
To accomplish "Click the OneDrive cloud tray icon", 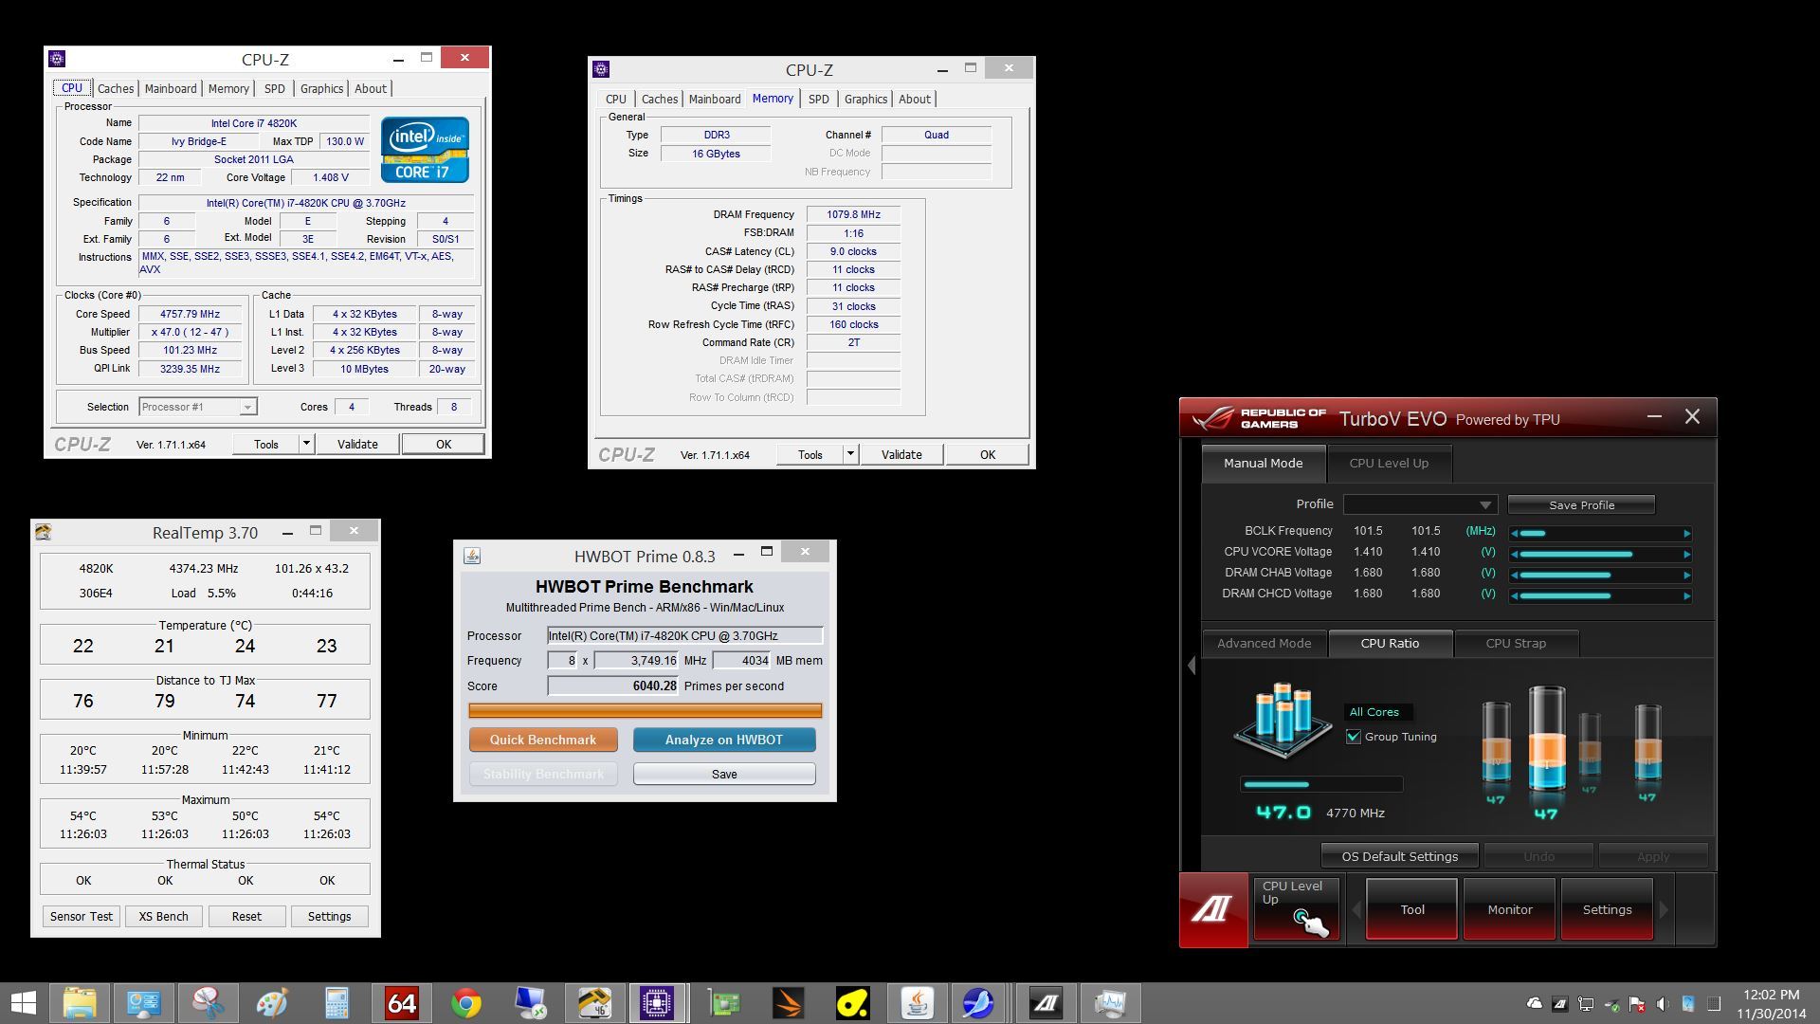I will [x=1535, y=1003].
